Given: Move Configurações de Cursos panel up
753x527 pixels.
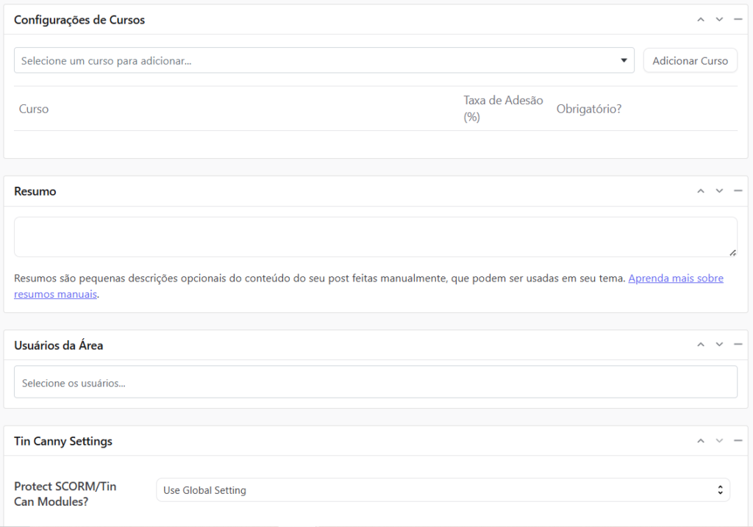Looking at the screenshot, I should pos(701,20).
